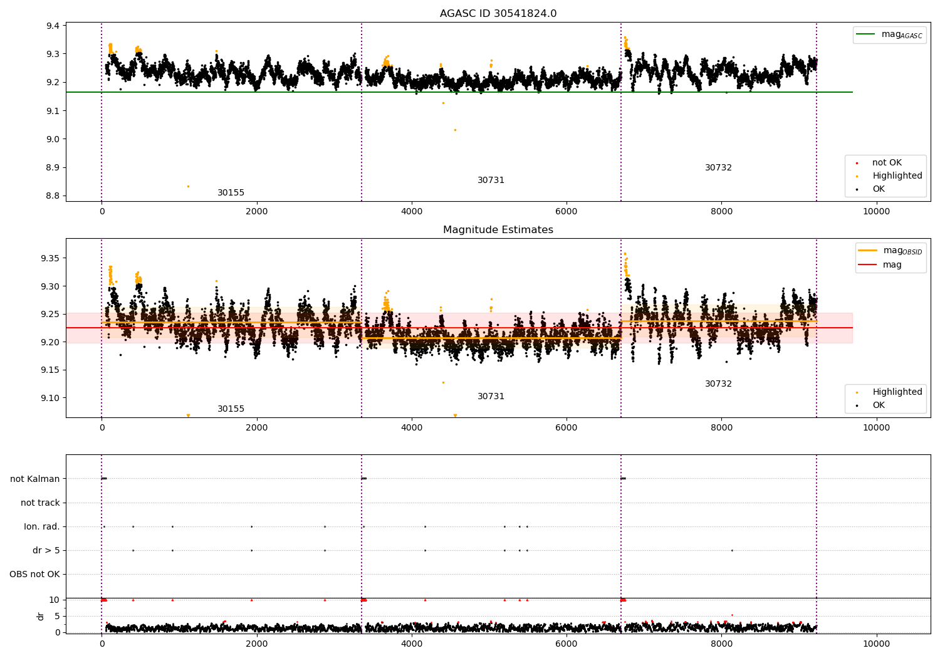This screenshot has width=940, height=658.
Task: Click the 9.10 y-axis tick label
Action: (x=50, y=399)
